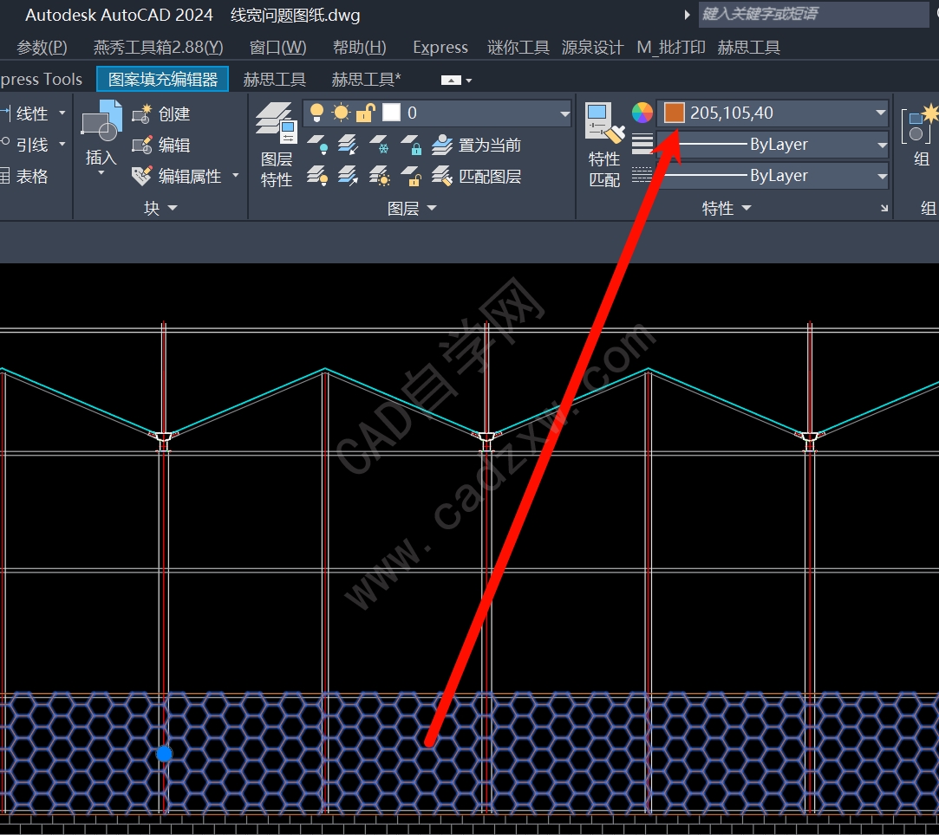
Task: Open the Express menu
Action: pos(440,48)
